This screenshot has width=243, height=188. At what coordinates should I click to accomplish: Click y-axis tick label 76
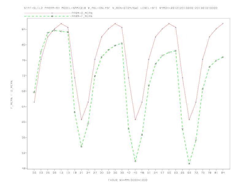point(23,60)
